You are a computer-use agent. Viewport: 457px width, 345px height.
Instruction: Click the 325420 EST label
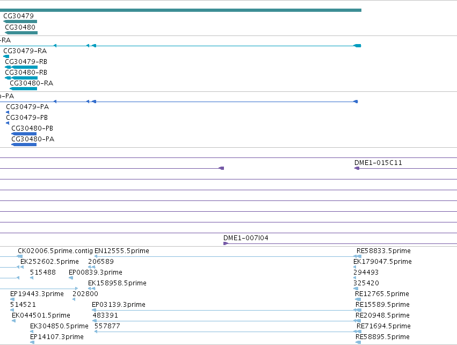click(x=366, y=283)
